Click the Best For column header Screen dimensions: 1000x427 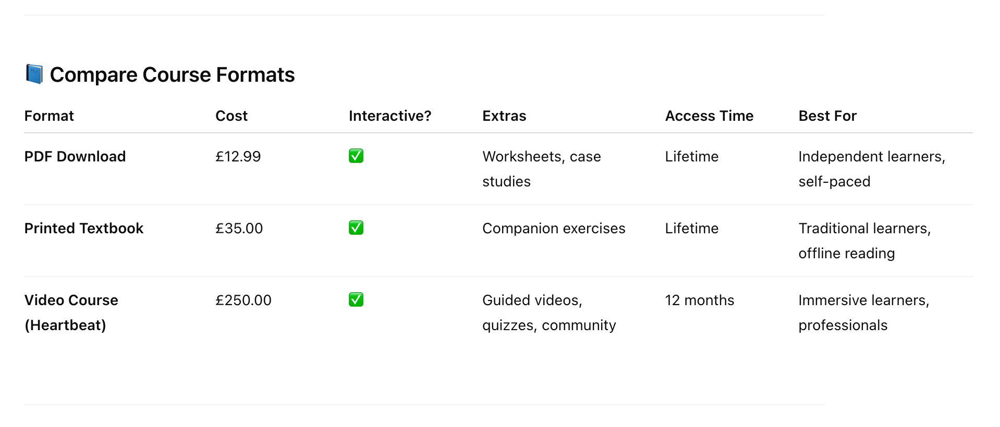click(x=827, y=116)
